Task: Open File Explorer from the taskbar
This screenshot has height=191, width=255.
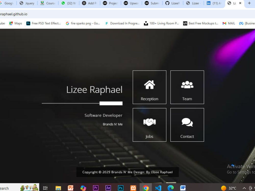Action: [x=58, y=188]
